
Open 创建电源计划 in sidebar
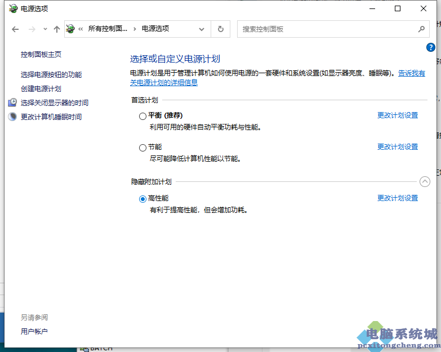coord(41,88)
